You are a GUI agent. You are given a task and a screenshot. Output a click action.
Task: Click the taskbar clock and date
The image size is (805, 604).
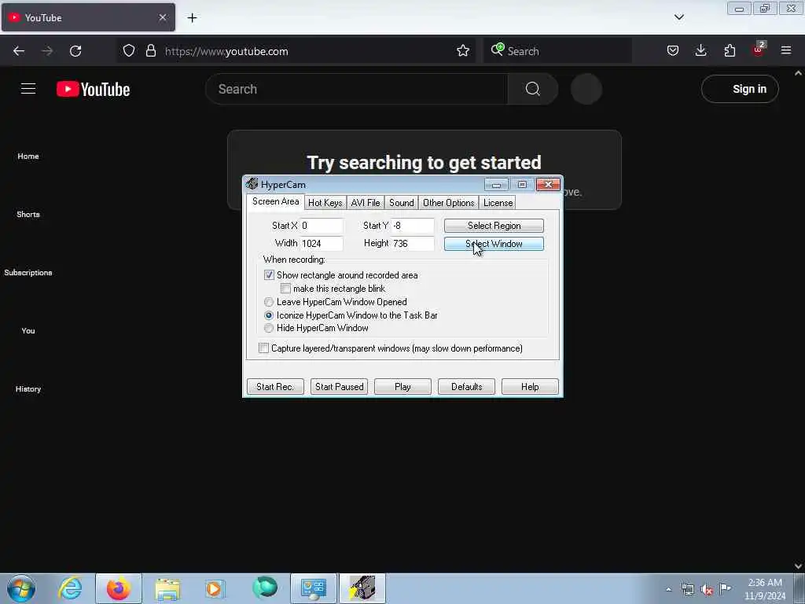(x=764, y=589)
